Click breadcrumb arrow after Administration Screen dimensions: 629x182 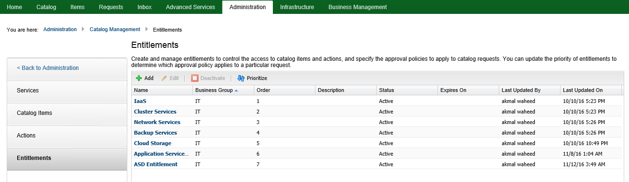pos(83,29)
